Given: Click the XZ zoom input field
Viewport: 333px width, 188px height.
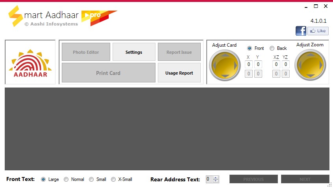Looking at the screenshot, I should click(x=276, y=64).
